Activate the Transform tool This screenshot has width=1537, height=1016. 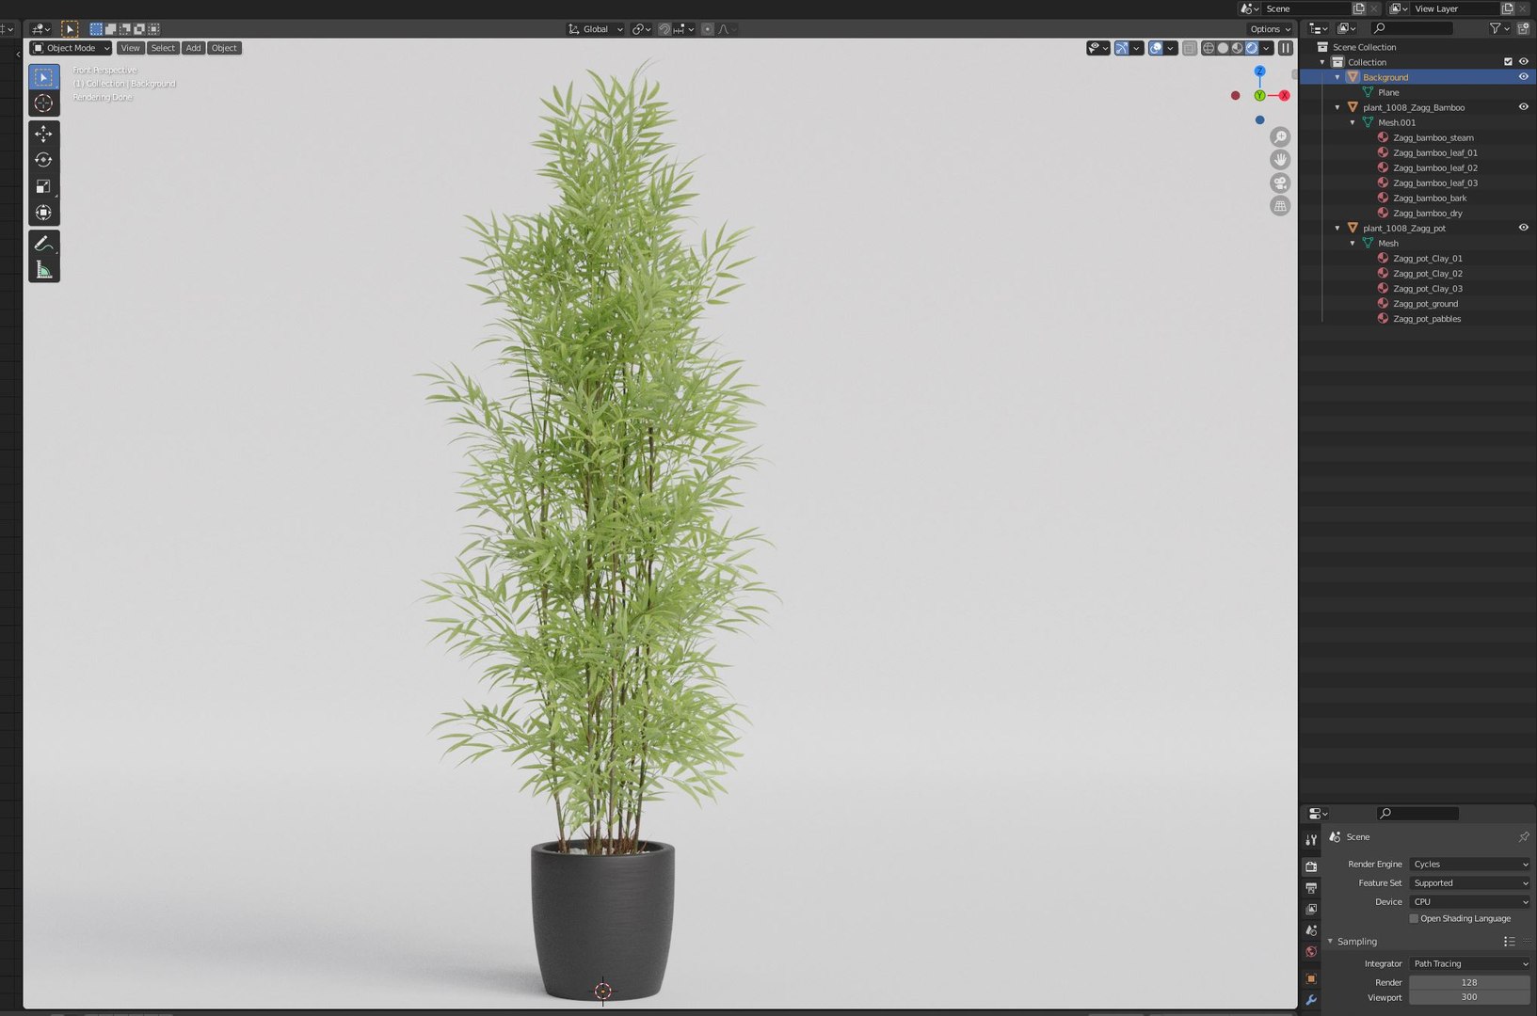point(43,213)
